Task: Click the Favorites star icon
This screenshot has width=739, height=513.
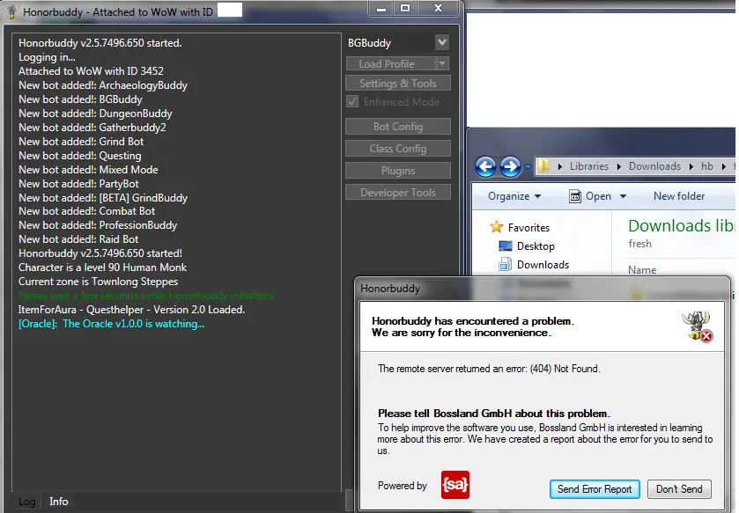Action: click(x=497, y=227)
